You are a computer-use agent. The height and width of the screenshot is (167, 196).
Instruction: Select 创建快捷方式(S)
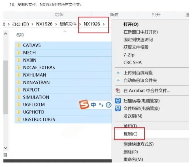(x=139, y=144)
